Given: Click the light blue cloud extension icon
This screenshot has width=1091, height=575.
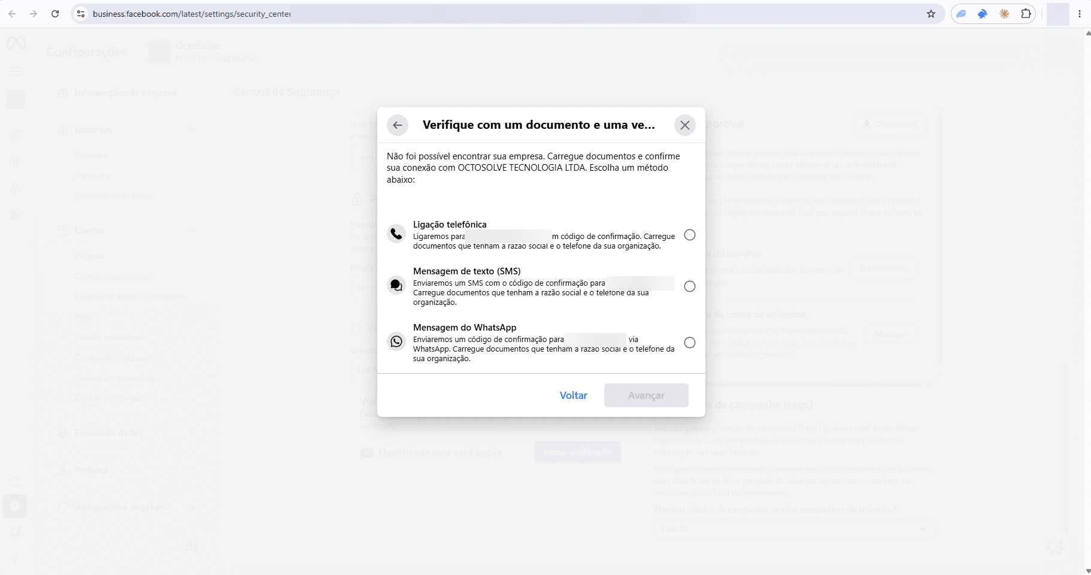Looking at the screenshot, I should pos(961,14).
